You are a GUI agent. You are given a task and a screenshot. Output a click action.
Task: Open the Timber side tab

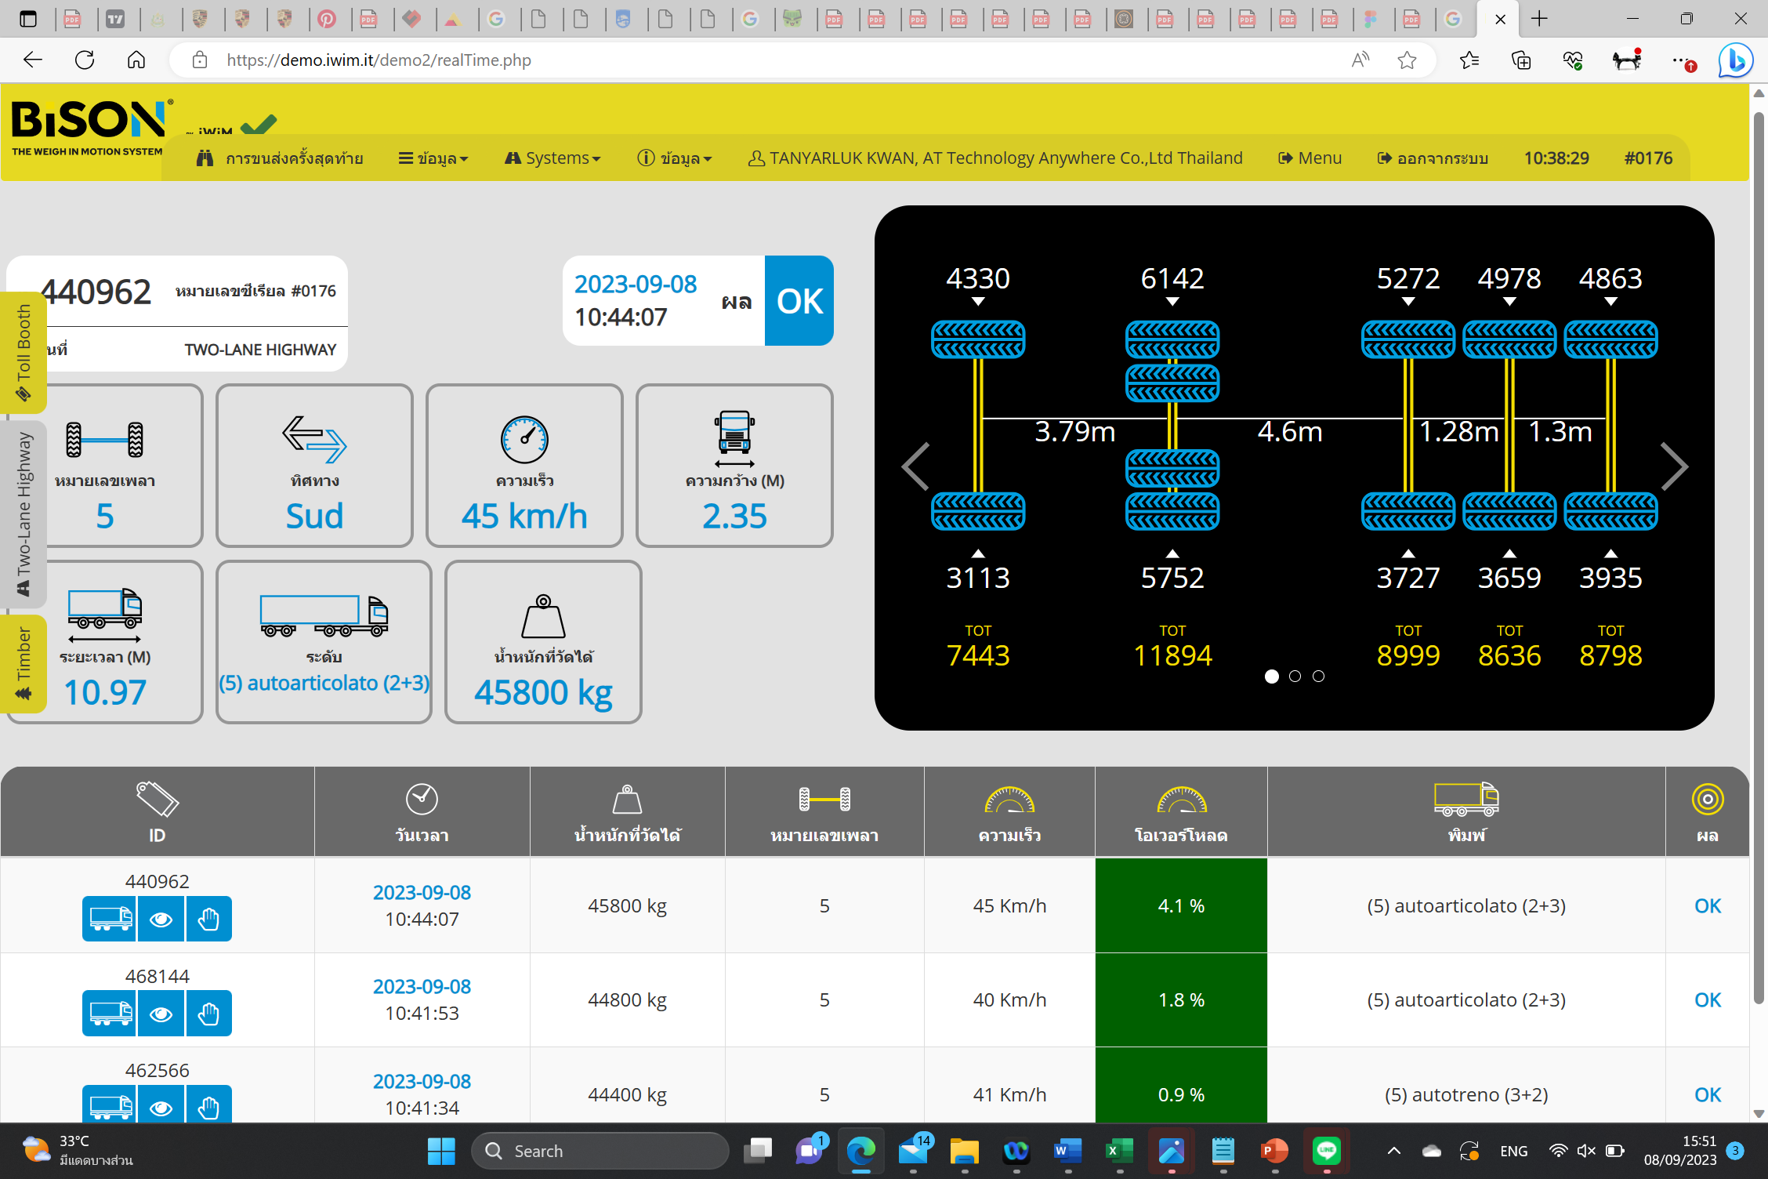click(x=24, y=662)
